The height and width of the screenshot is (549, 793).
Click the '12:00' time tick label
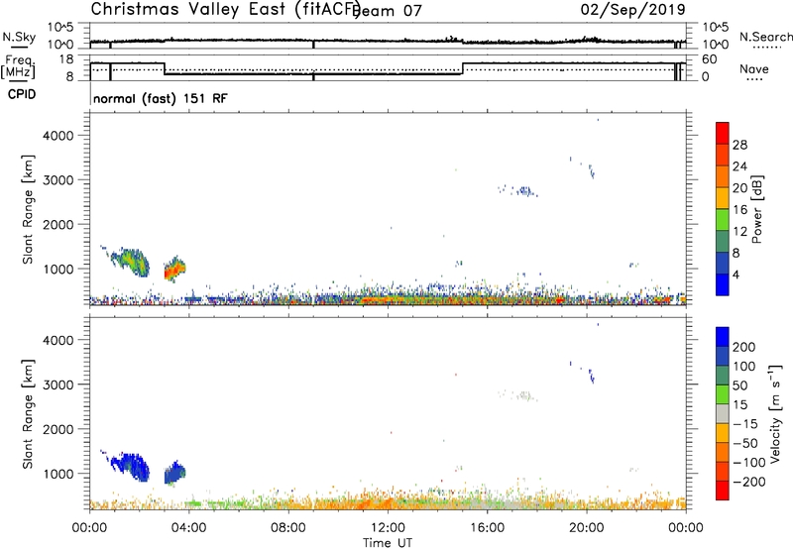(x=388, y=528)
